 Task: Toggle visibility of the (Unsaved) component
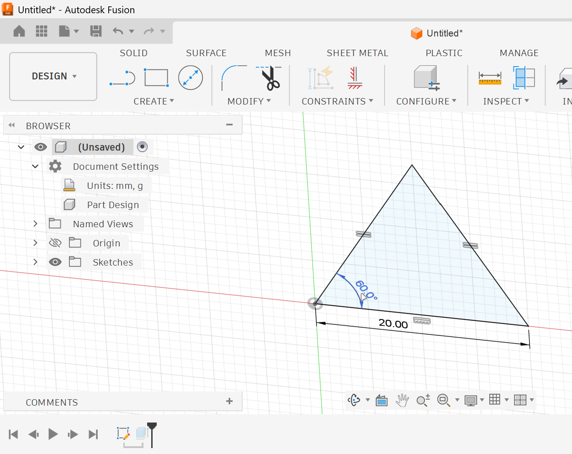[x=41, y=147]
